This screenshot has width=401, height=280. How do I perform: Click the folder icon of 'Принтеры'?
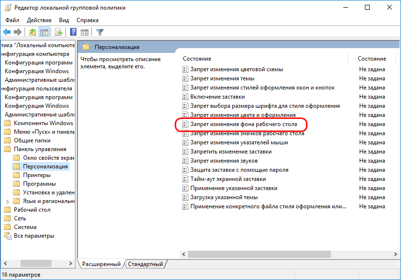(16, 175)
